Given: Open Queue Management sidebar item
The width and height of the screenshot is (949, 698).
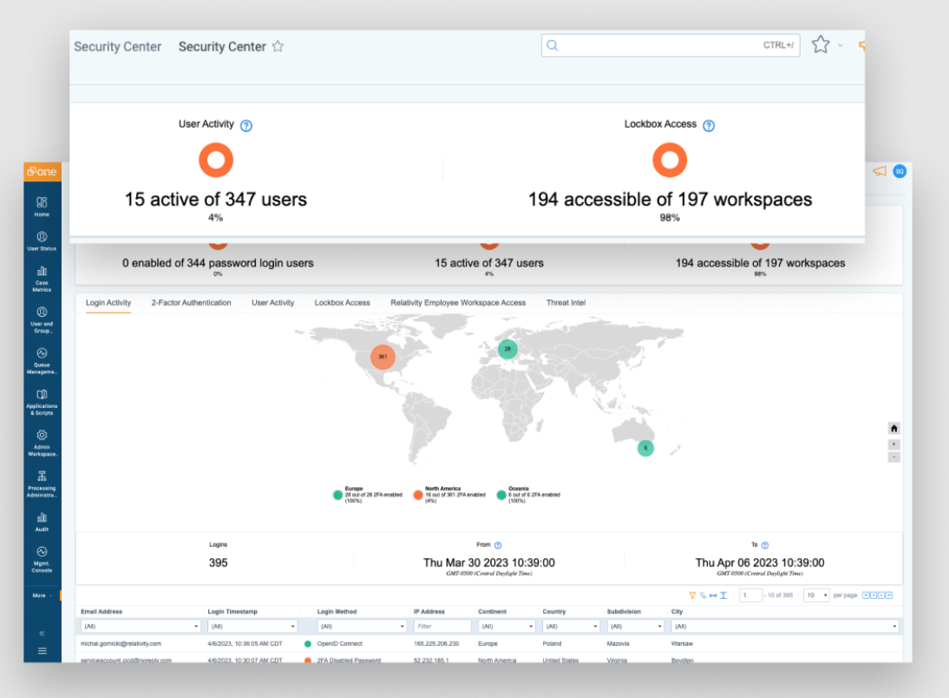Looking at the screenshot, I should [x=42, y=360].
